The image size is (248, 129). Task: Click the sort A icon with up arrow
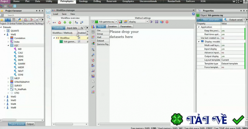point(82,22)
